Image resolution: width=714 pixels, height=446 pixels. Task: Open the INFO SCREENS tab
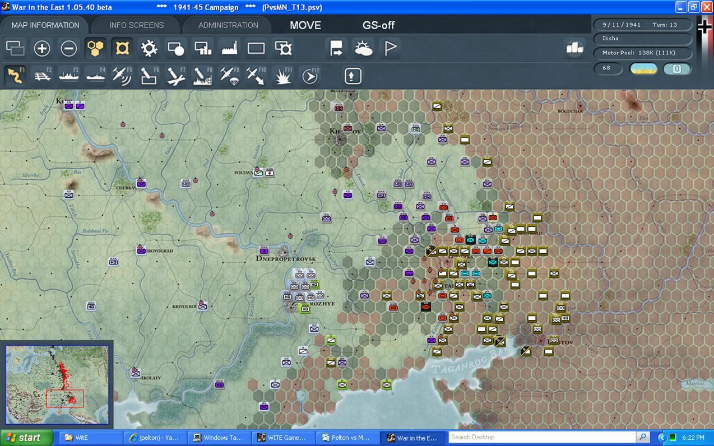tap(137, 25)
